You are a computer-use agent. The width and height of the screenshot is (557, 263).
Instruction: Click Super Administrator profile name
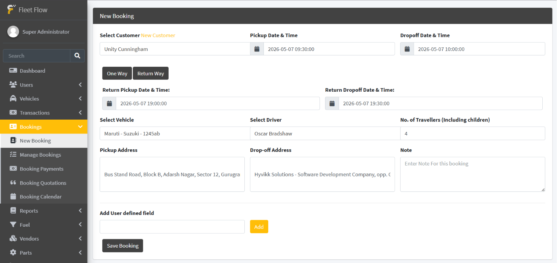(x=46, y=32)
